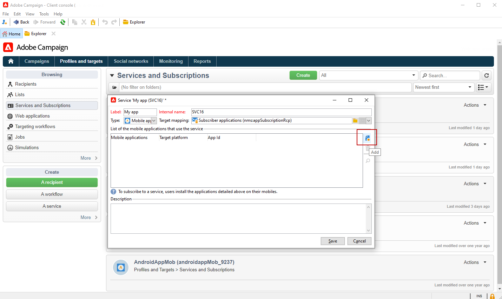
Task: Switch to the Profiles and targets tab
Action: coord(81,61)
